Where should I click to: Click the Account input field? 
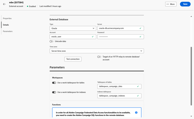(71, 37)
